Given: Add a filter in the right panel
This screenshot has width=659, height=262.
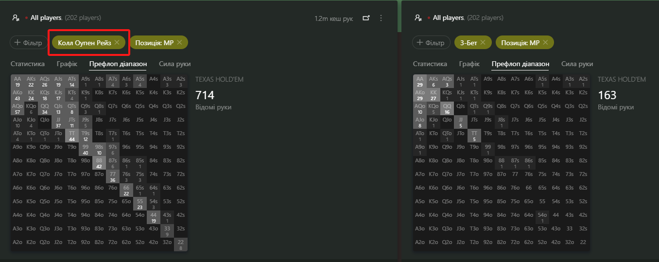Looking at the screenshot, I should tap(431, 43).
